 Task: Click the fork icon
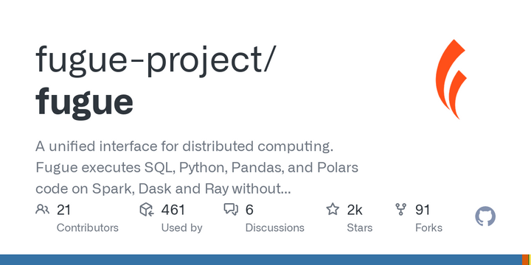tap(401, 210)
